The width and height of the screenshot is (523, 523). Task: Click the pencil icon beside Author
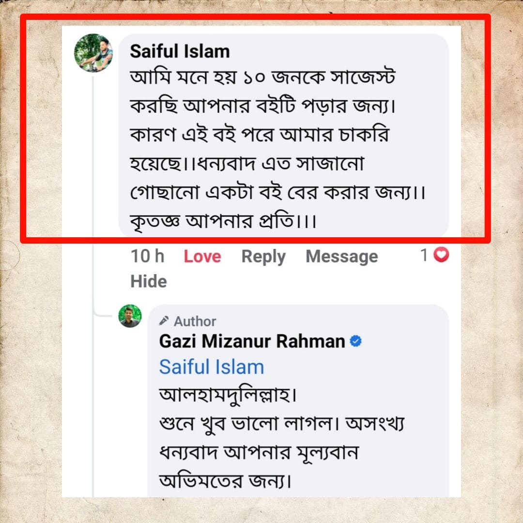coord(164,321)
